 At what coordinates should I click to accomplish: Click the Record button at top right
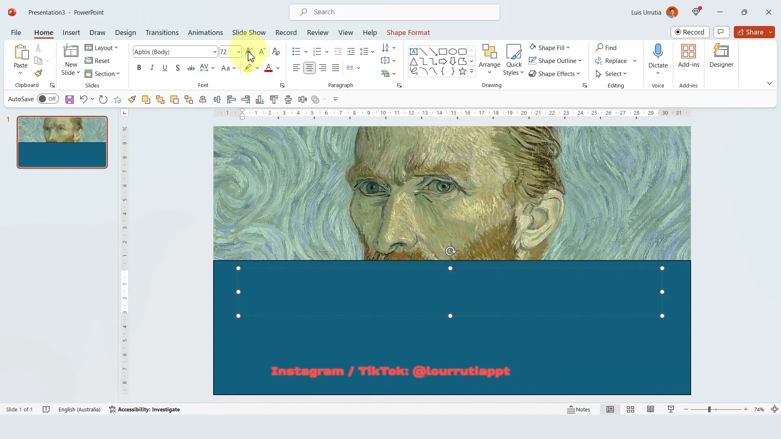(690, 32)
